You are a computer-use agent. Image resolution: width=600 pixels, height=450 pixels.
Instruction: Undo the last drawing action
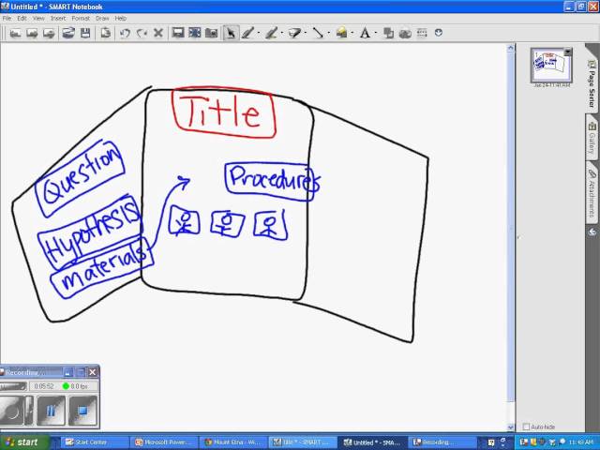point(125,34)
